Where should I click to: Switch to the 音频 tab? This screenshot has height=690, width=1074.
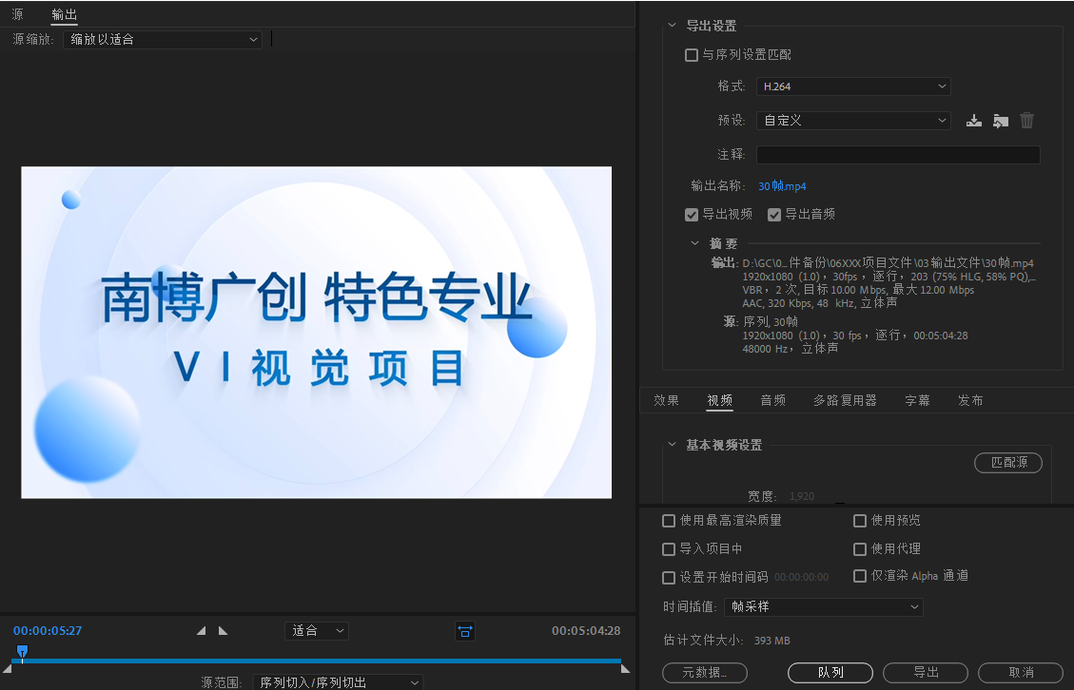coord(772,400)
